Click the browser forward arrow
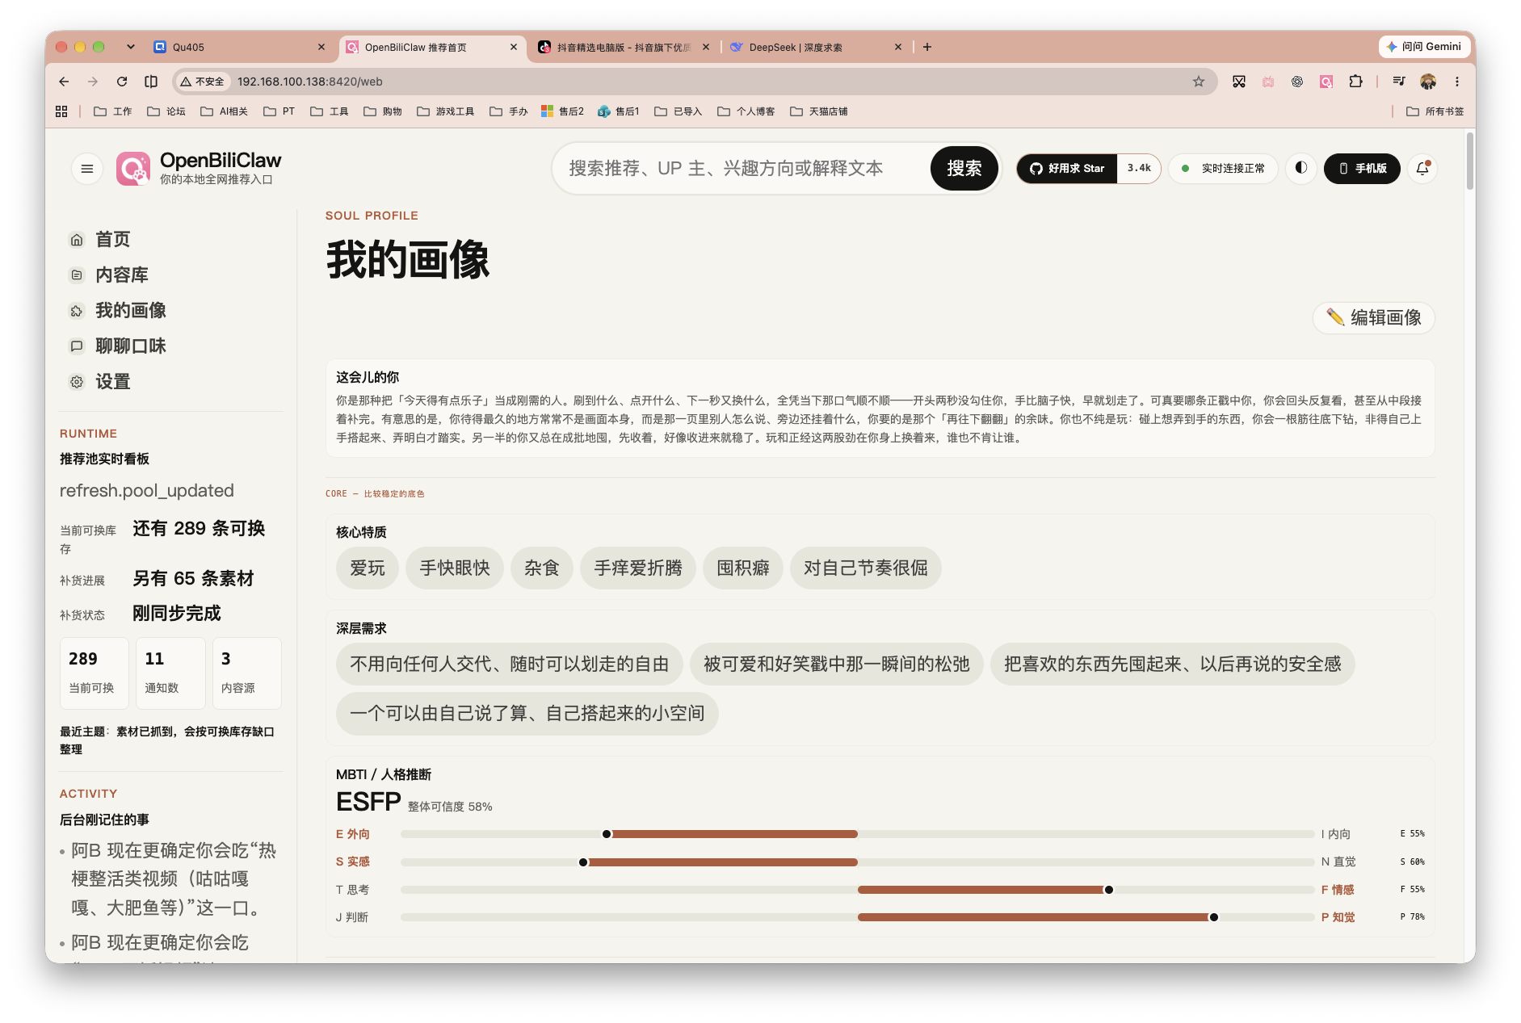The width and height of the screenshot is (1521, 1023). click(x=93, y=82)
